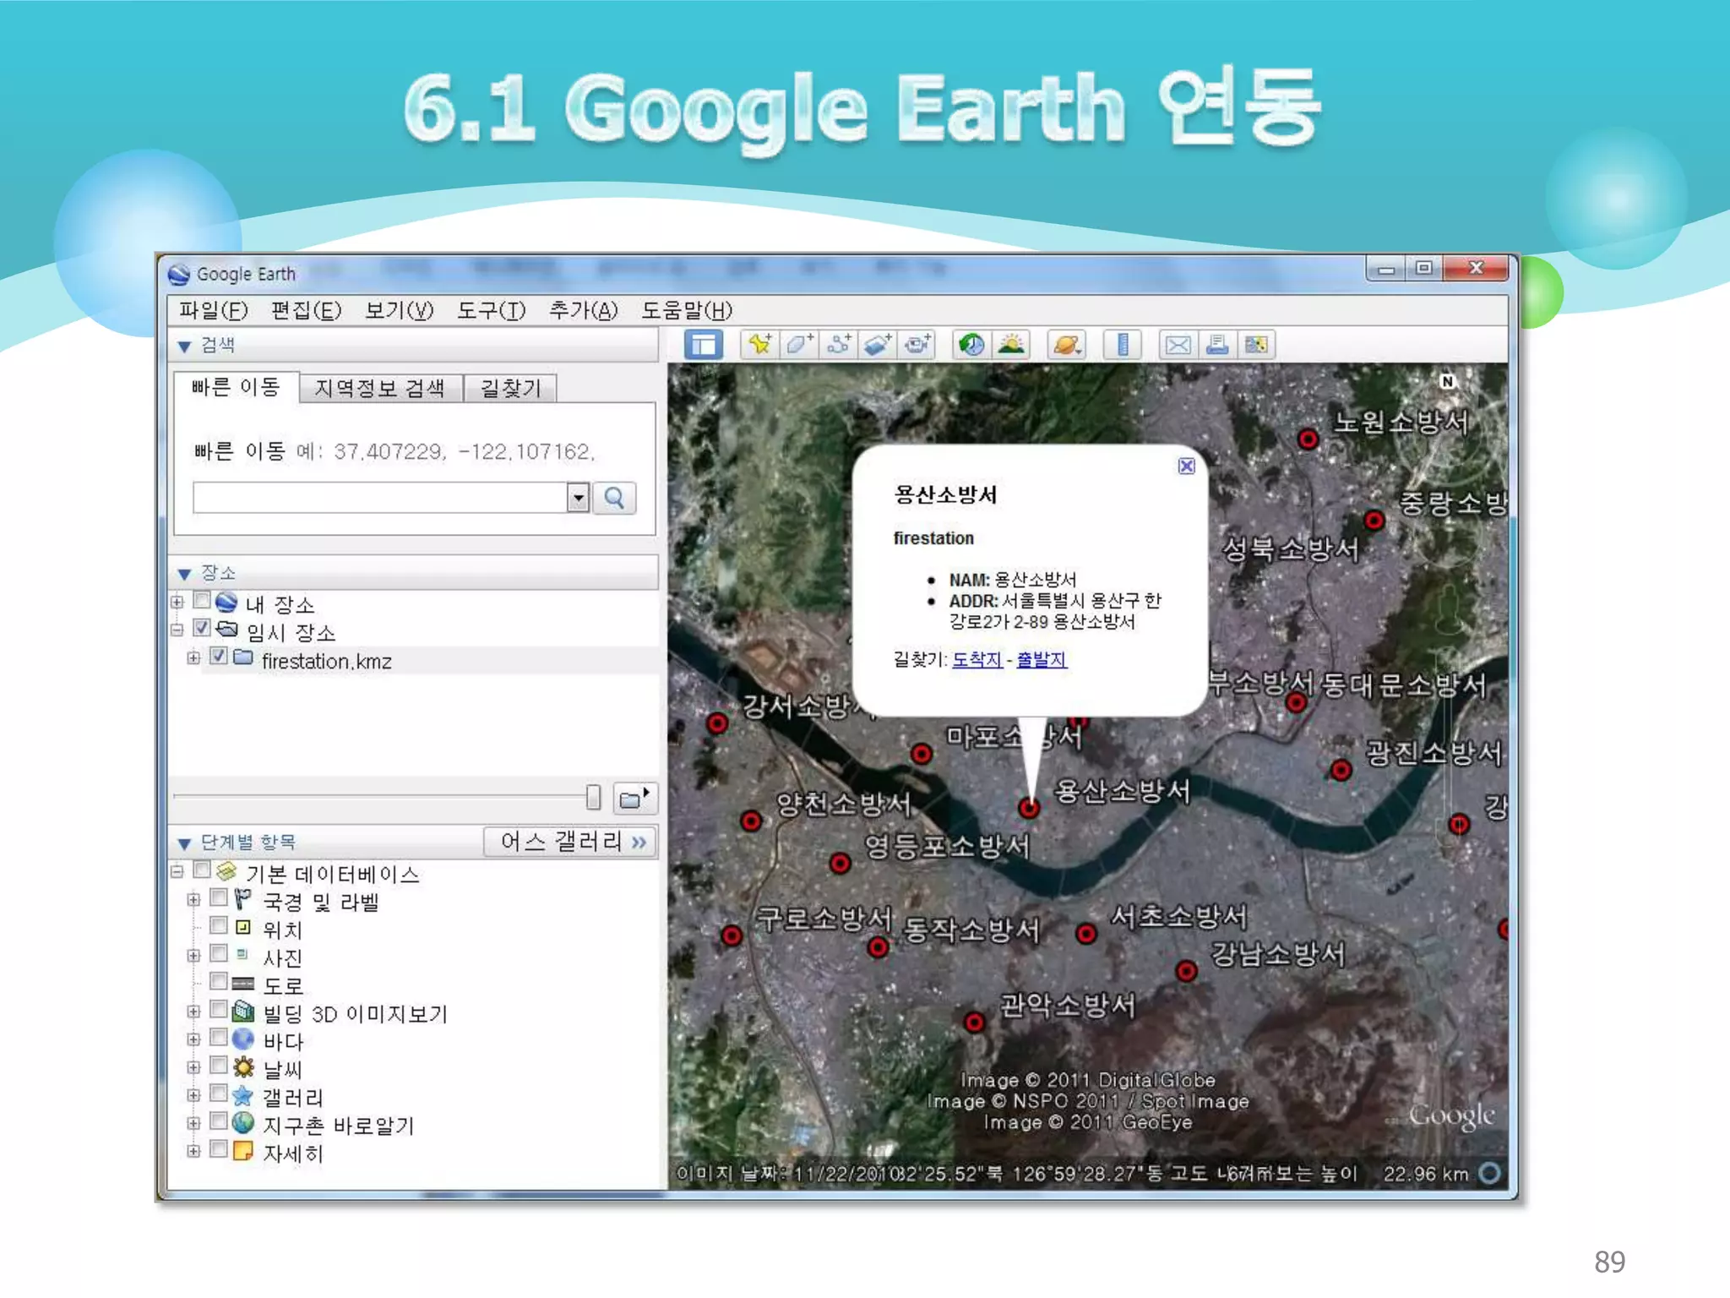Click the places opacity slider handle

coord(593,797)
